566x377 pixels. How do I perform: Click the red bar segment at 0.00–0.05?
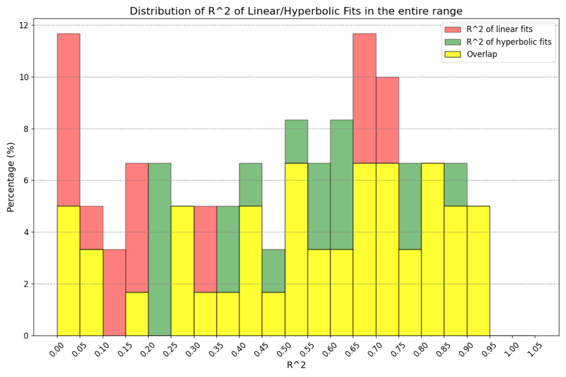click(x=69, y=120)
